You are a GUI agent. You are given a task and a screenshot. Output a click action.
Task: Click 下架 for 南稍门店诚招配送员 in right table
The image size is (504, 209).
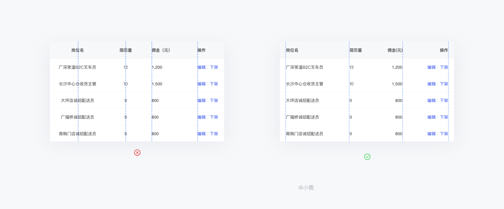pos(444,134)
